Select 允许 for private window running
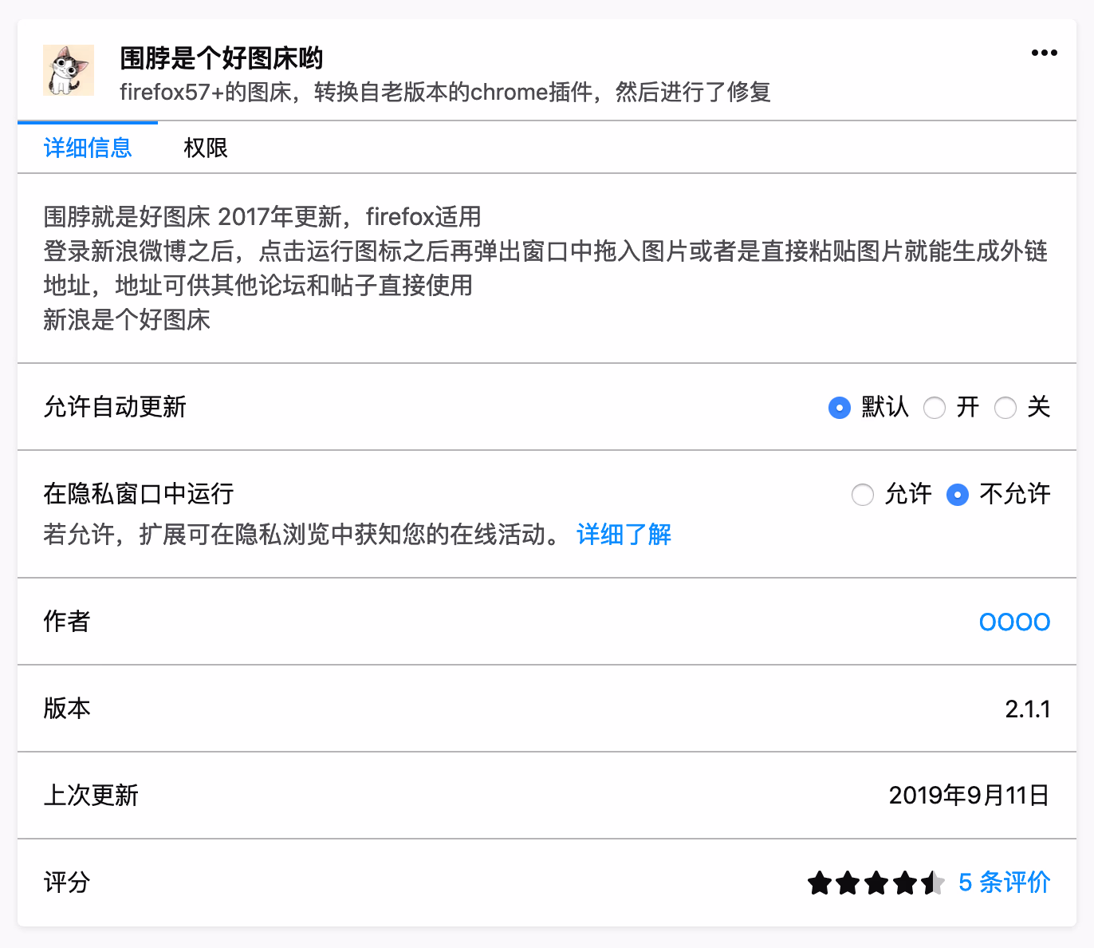This screenshot has width=1094, height=948. coord(863,495)
